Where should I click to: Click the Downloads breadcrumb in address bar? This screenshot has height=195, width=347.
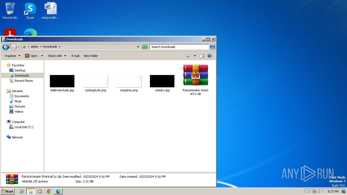click(50, 47)
